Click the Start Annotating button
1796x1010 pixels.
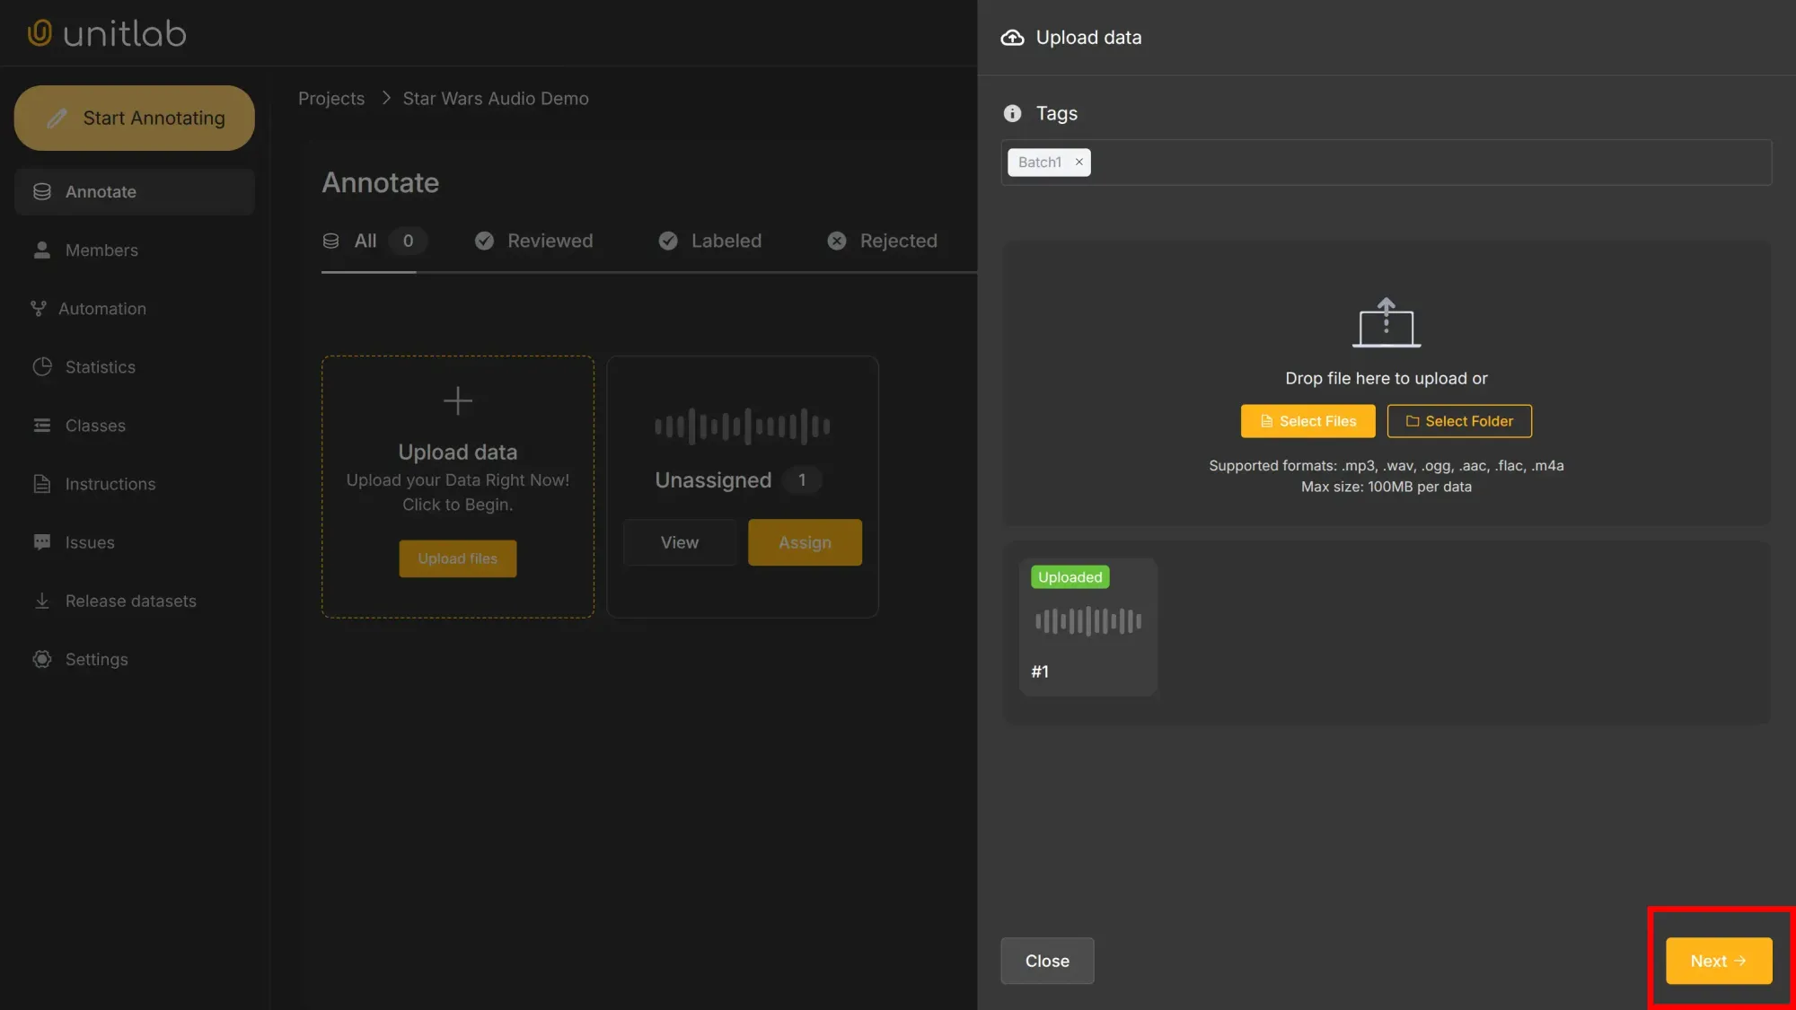(134, 118)
